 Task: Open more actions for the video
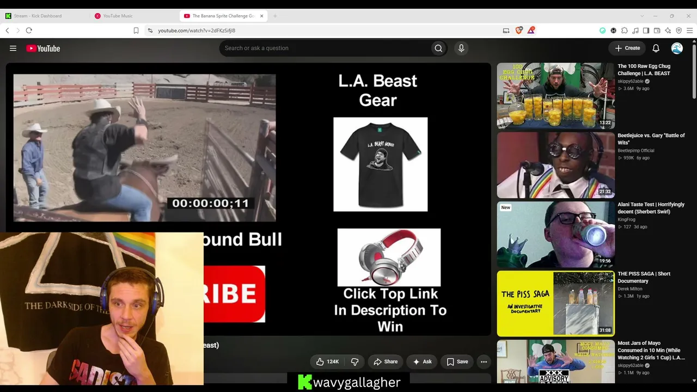click(x=484, y=362)
